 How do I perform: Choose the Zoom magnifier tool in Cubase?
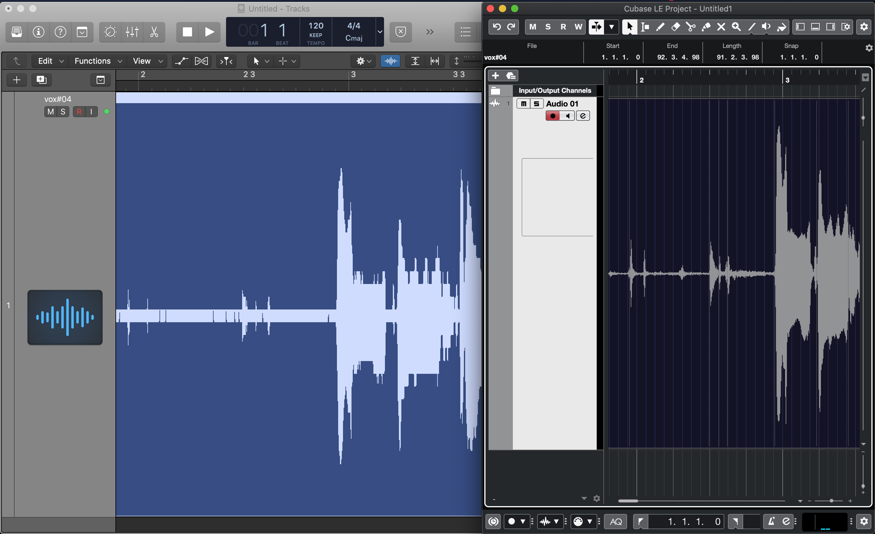tap(736, 27)
